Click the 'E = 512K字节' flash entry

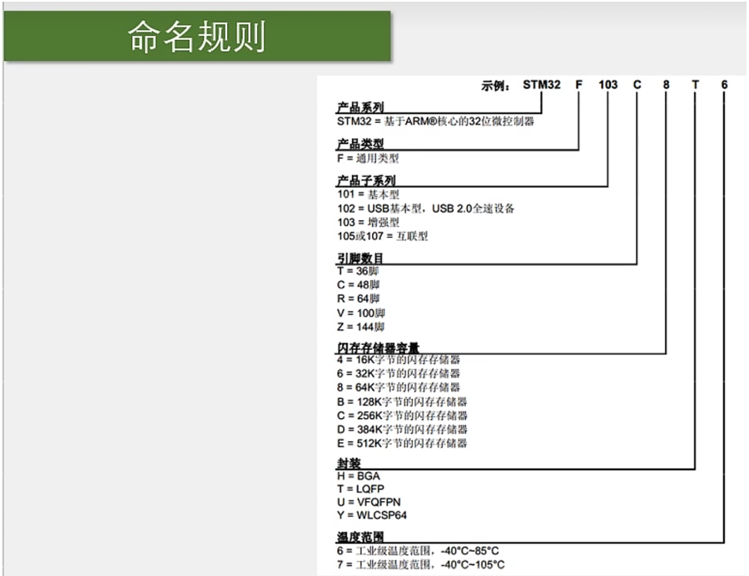click(x=401, y=443)
